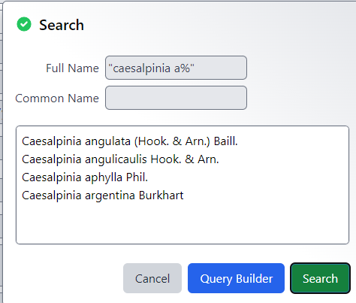
Task: Click empty space below results list entries
Action: [183, 223]
